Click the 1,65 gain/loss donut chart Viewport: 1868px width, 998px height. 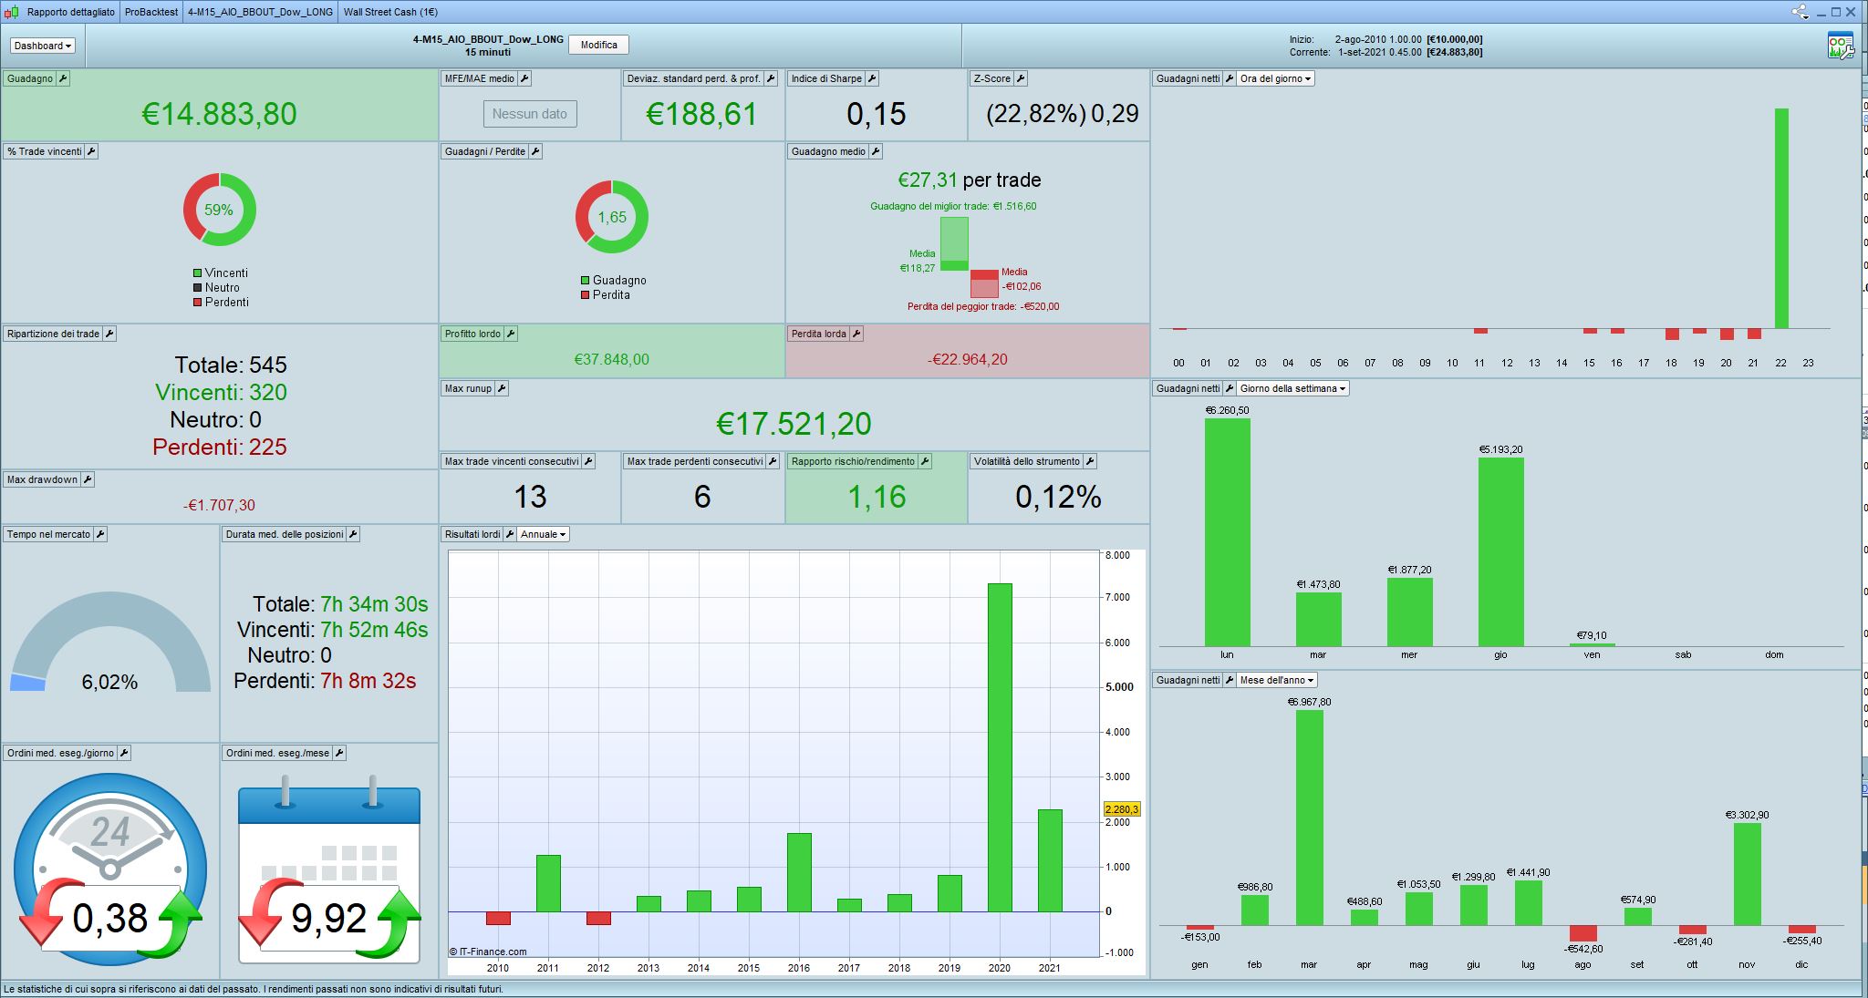point(612,217)
